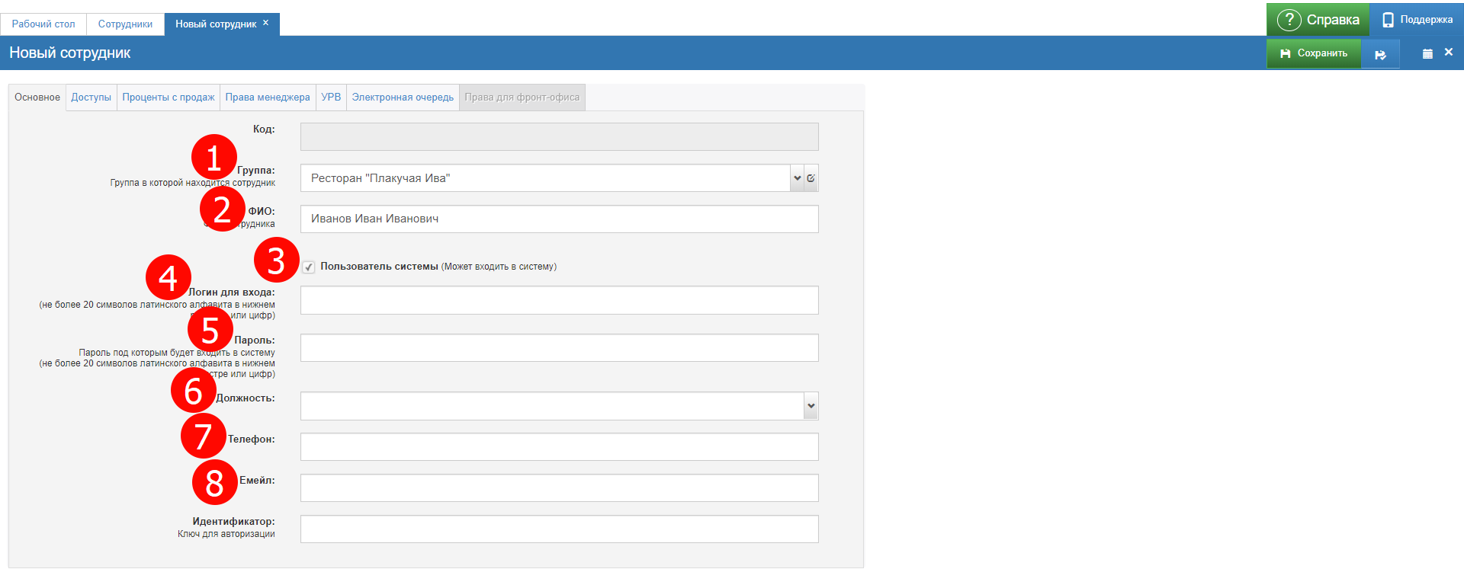Click the edit icon next to Группа field
The image size is (1464, 569).
click(x=811, y=178)
